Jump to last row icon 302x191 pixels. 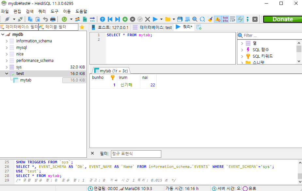117,19
